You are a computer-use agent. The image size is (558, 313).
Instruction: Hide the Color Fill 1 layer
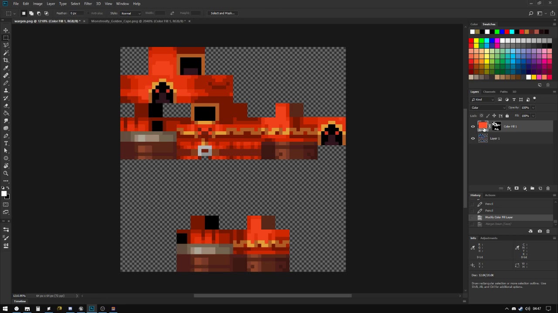point(473,127)
